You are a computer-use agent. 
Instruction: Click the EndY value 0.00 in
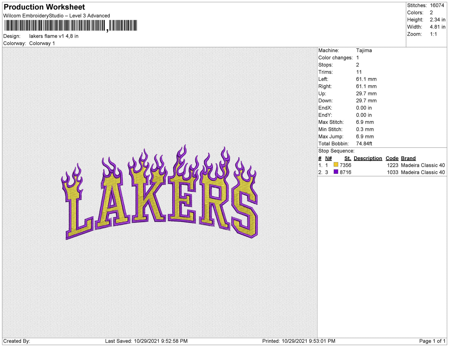364,115
